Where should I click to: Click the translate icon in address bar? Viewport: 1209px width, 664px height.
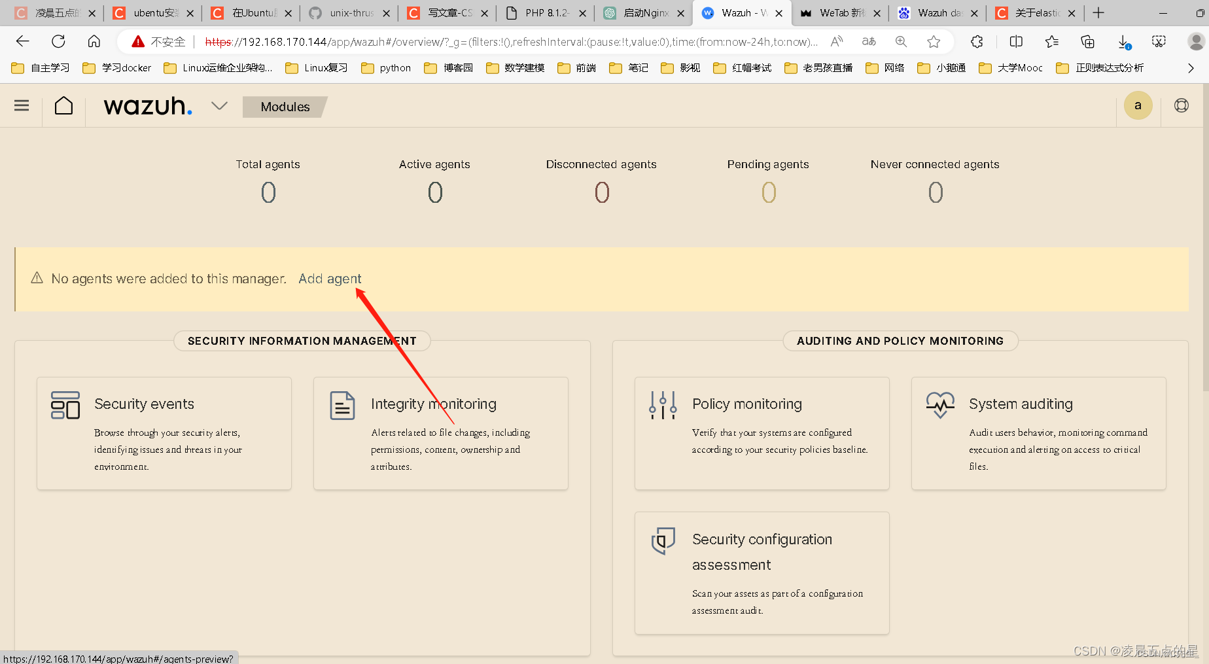[x=869, y=41]
